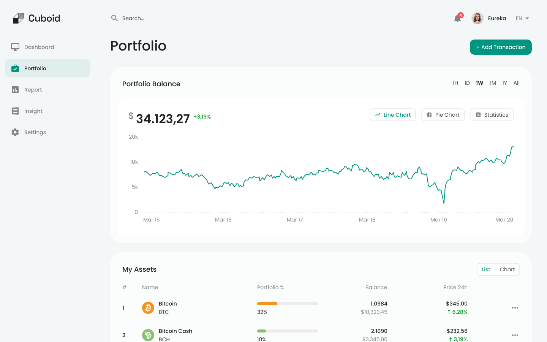Image resolution: width=547 pixels, height=342 pixels.
Task: Open the Settings gear icon
Action: pyautogui.click(x=15, y=132)
